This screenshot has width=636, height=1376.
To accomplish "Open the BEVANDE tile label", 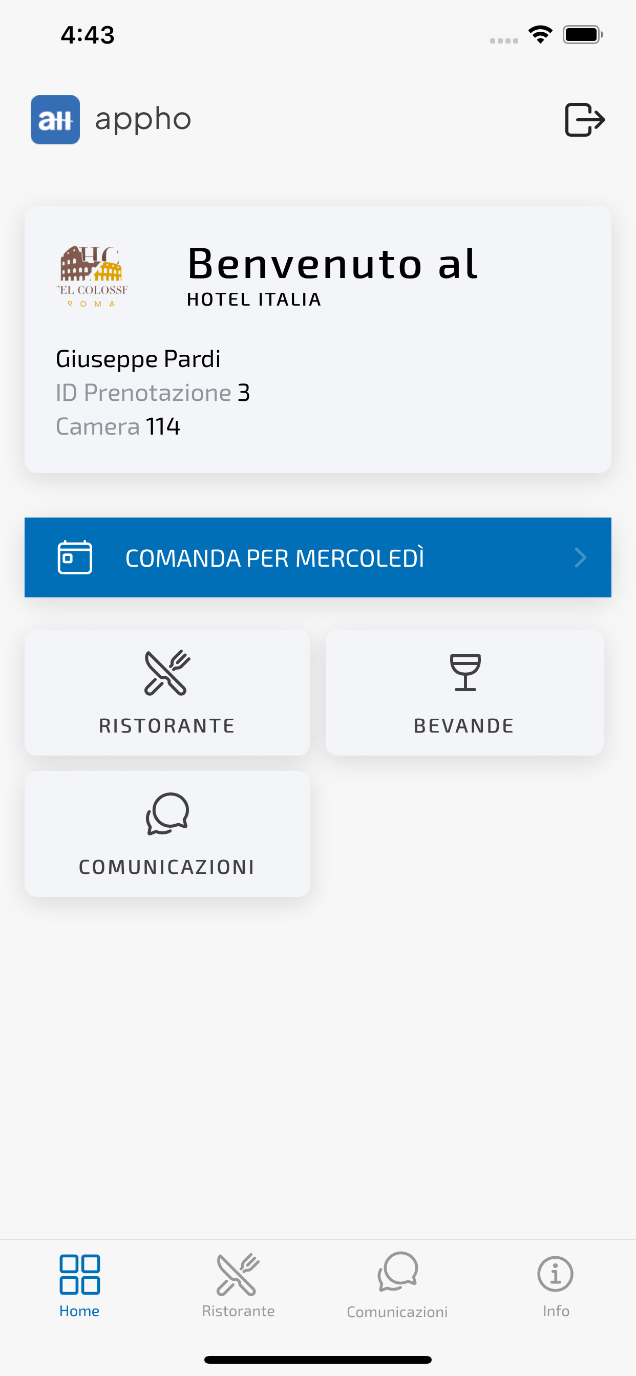I will (464, 726).
